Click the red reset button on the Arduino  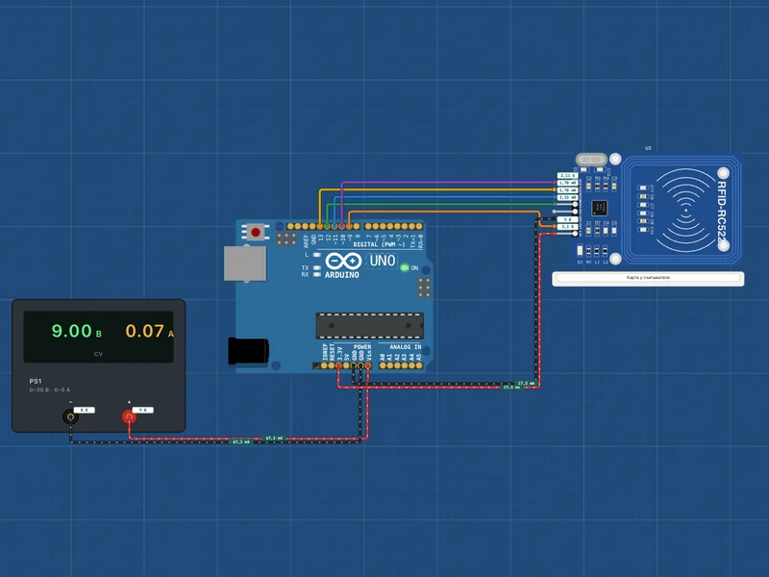click(x=256, y=232)
